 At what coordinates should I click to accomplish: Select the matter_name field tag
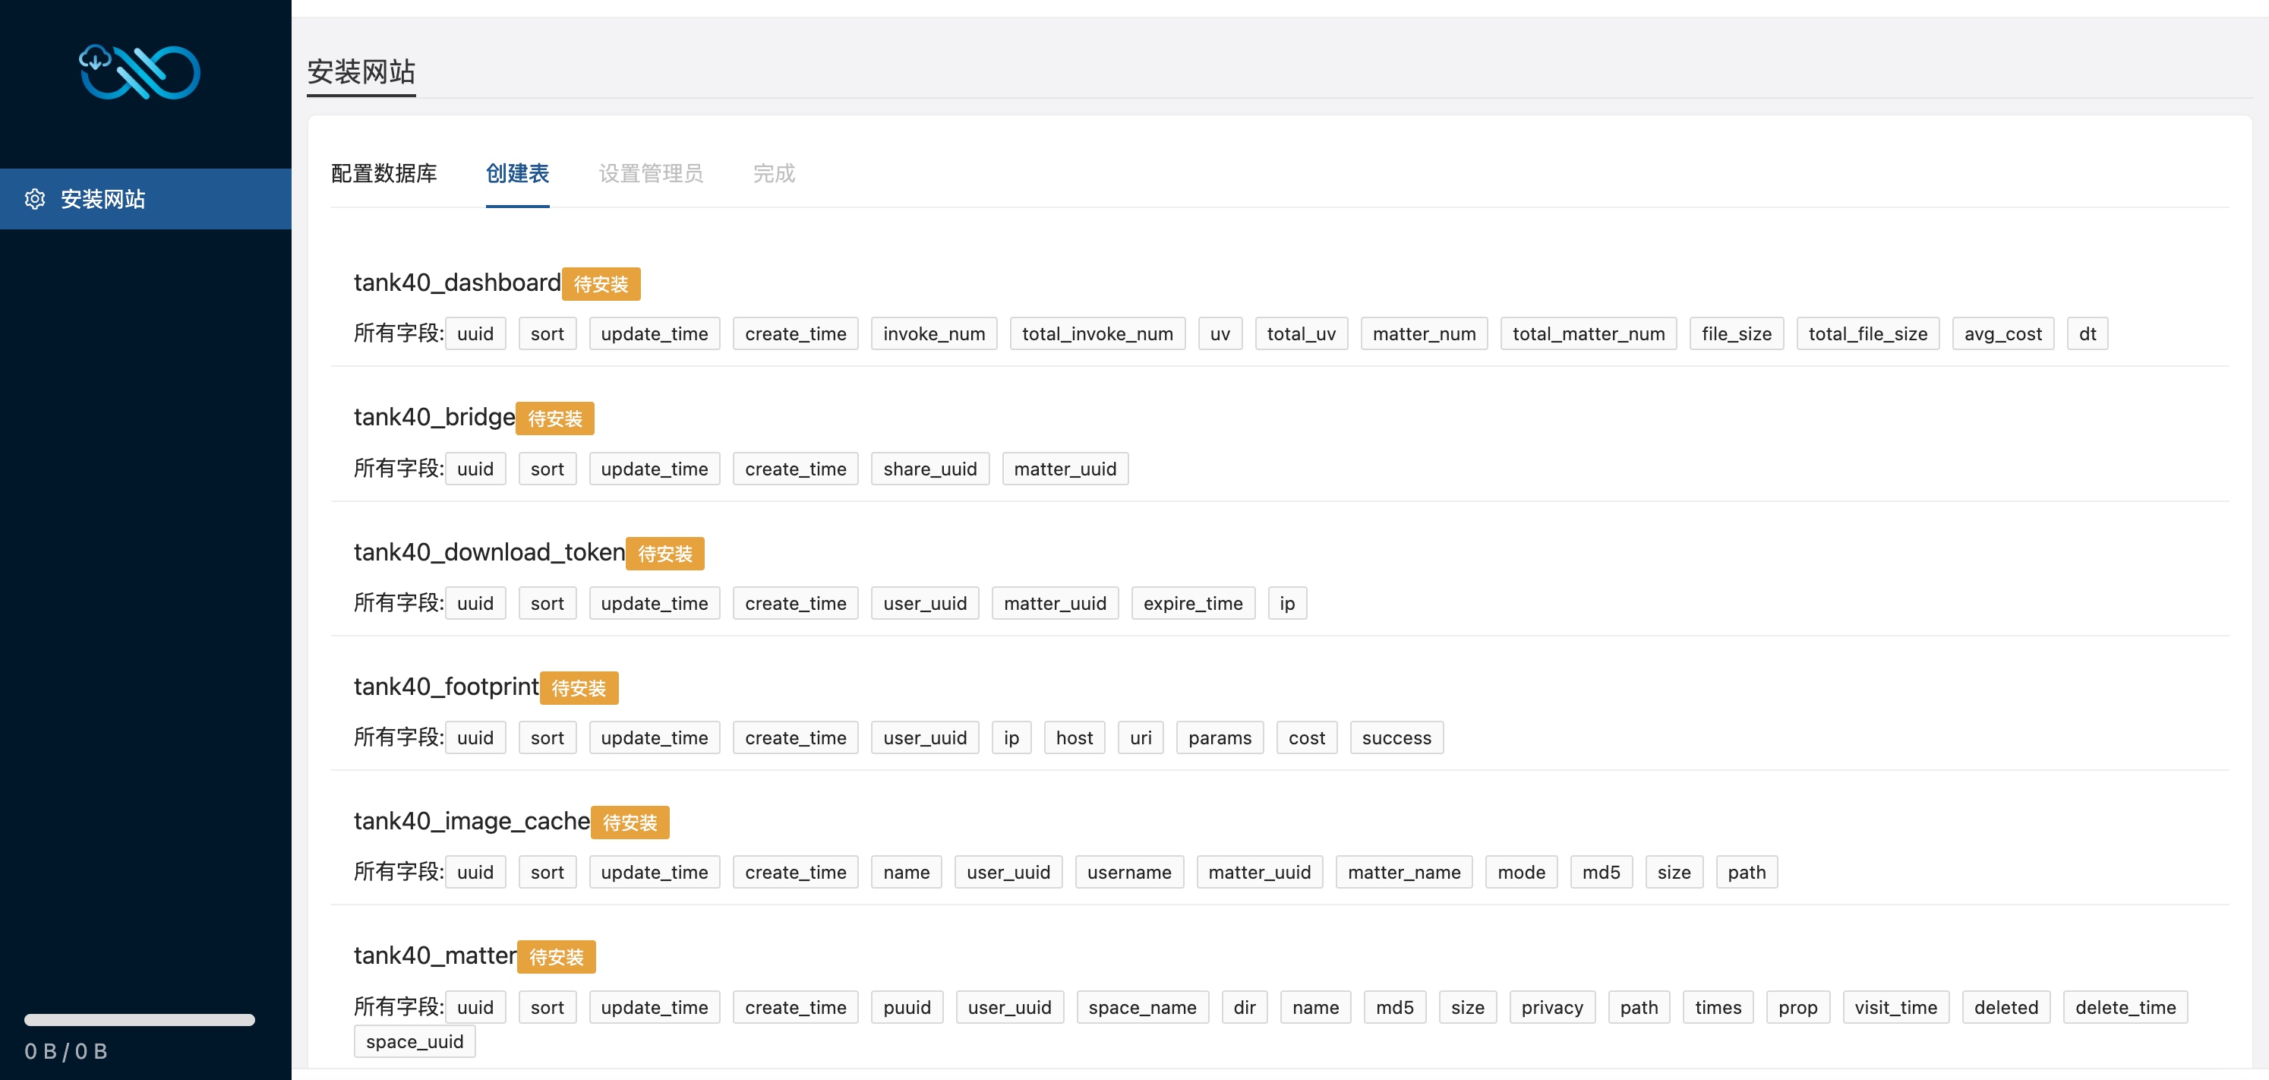(1404, 872)
